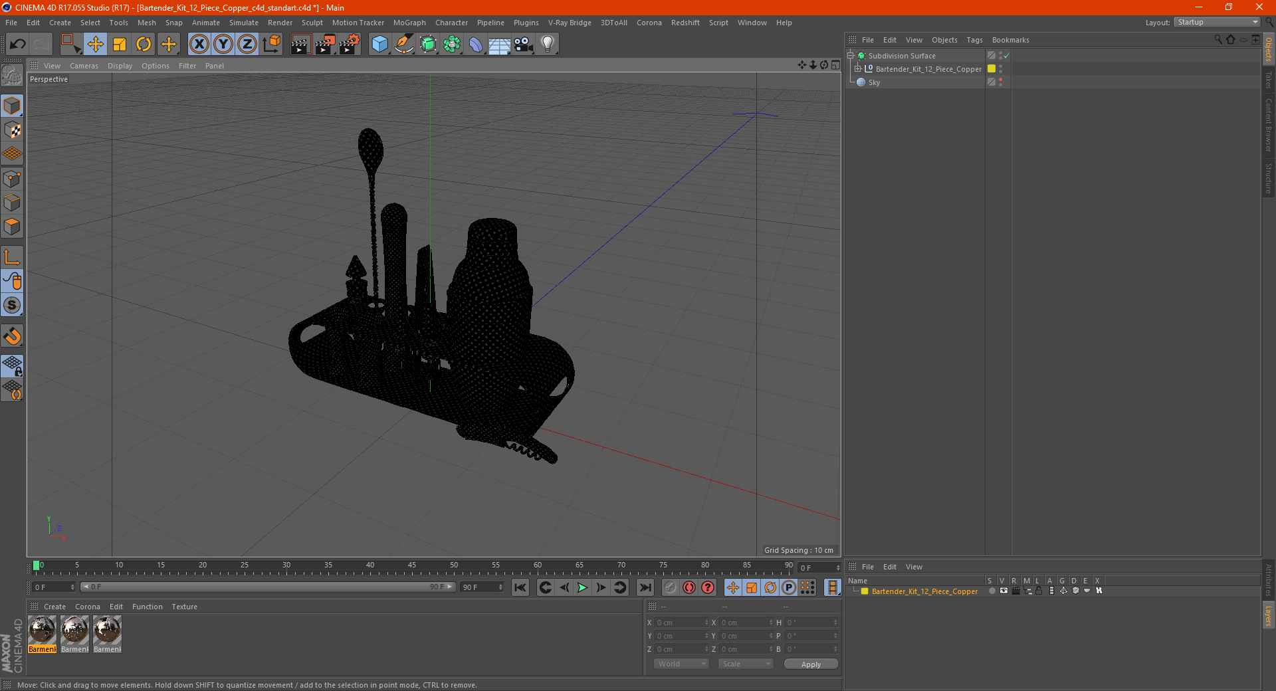Viewport: 1276px width, 691px height.
Task: Add a light object
Action: 548,45
